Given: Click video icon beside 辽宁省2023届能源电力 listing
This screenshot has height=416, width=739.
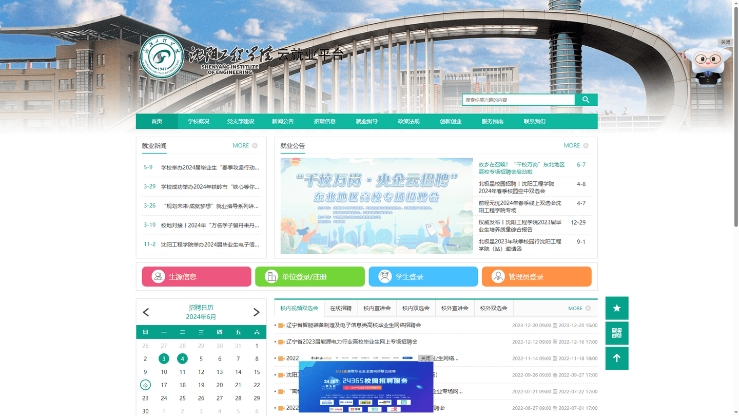Looking at the screenshot, I should coord(281,342).
